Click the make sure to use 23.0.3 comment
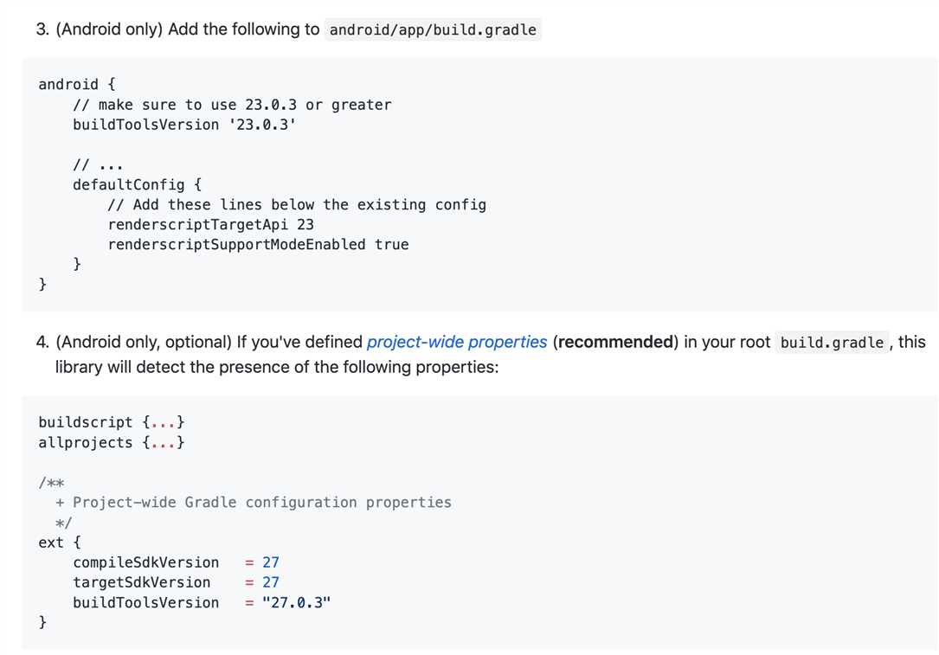 click(x=232, y=105)
